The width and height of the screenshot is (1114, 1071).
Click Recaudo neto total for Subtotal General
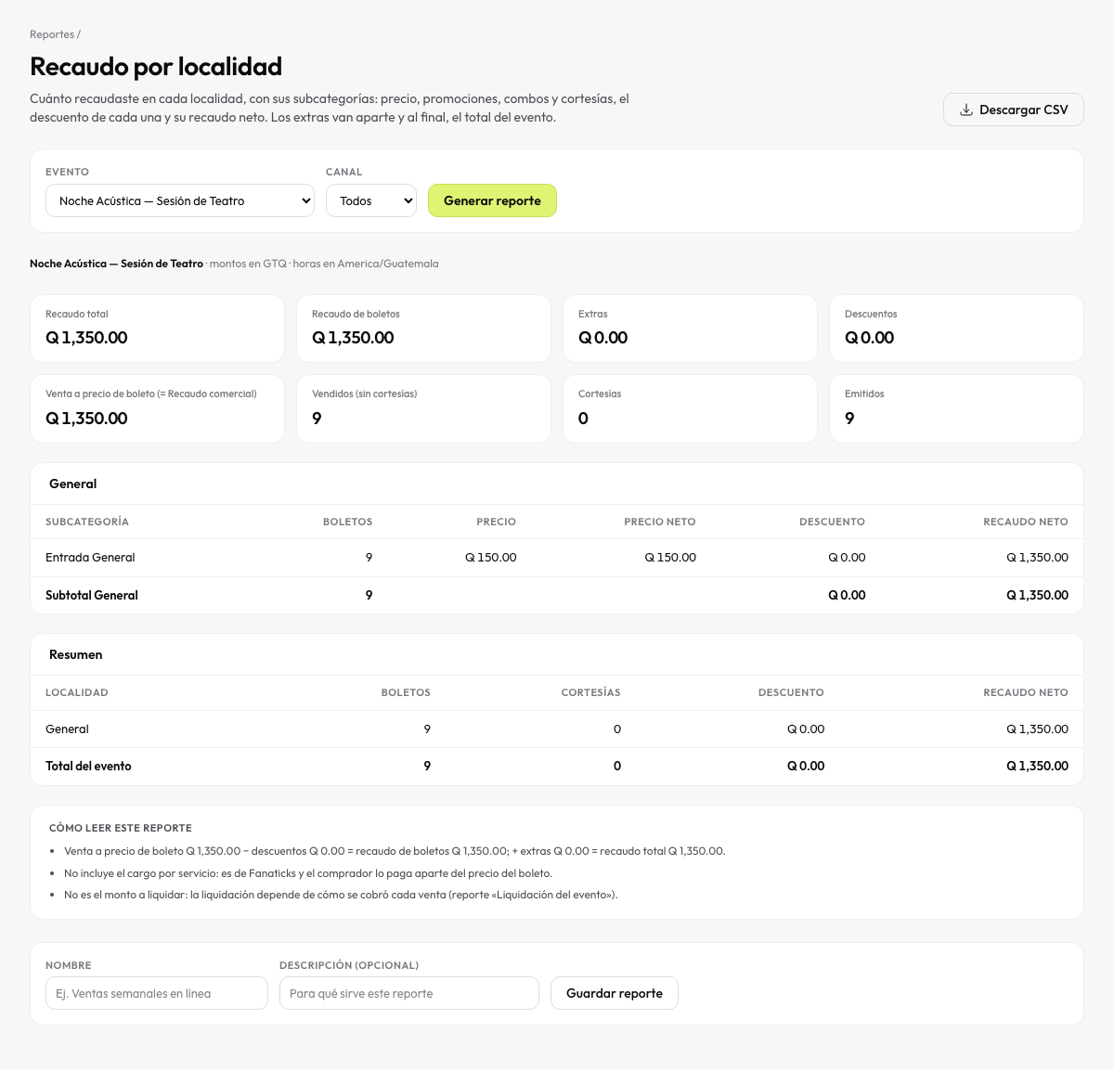pyautogui.click(x=1037, y=595)
